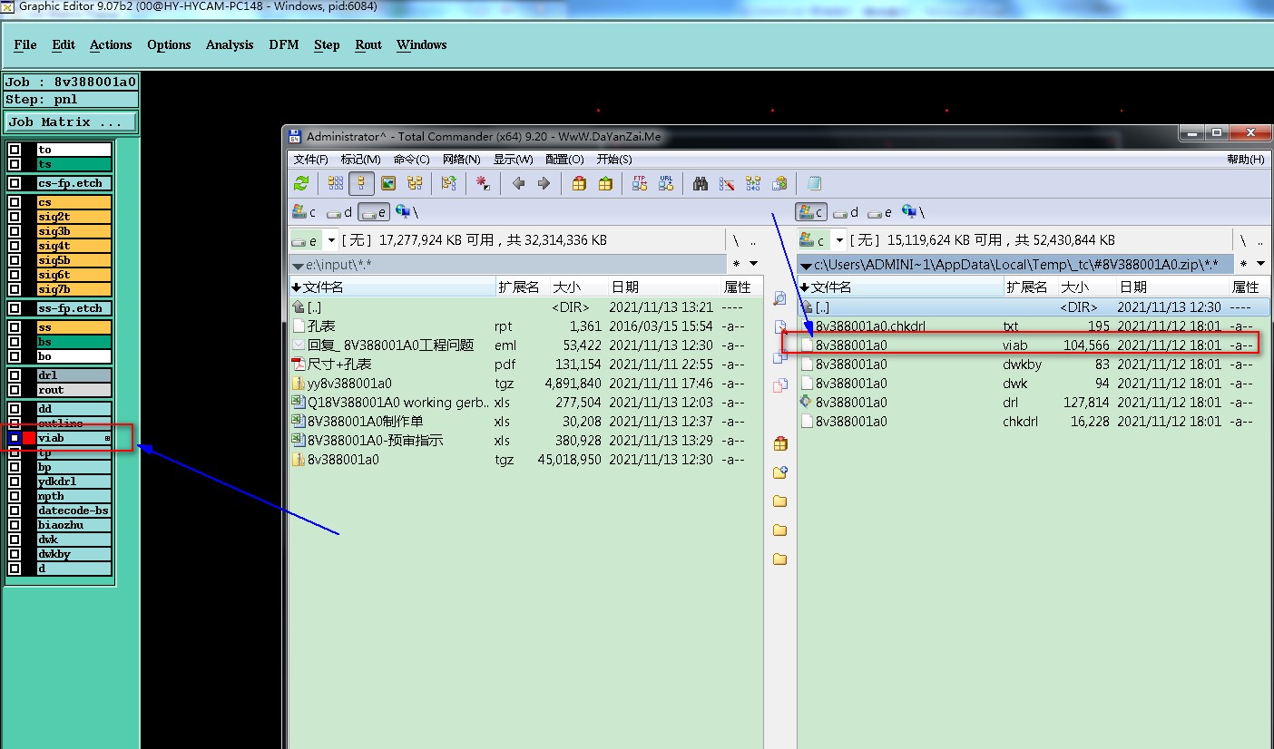Image resolution: width=1274 pixels, height=749 pixels.
Task: Click the red asterisk selection icon
Action: (x=483, y=183)
